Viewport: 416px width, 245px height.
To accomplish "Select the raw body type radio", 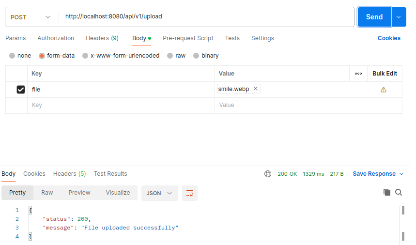I will [x=170, y=56].
